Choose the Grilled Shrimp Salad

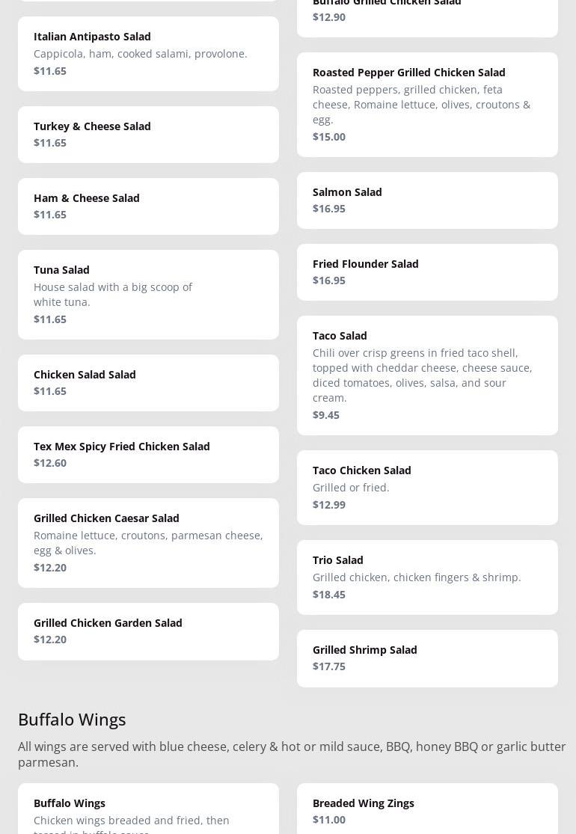click(427, 657)
